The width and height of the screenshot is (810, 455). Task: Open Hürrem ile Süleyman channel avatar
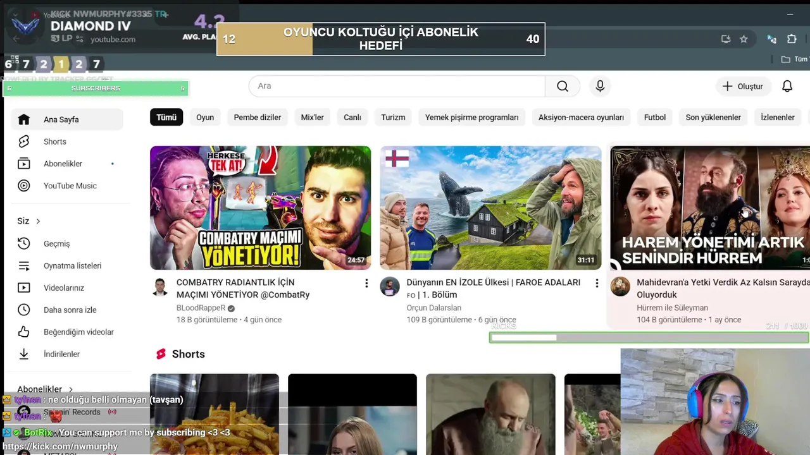[620, 287]
